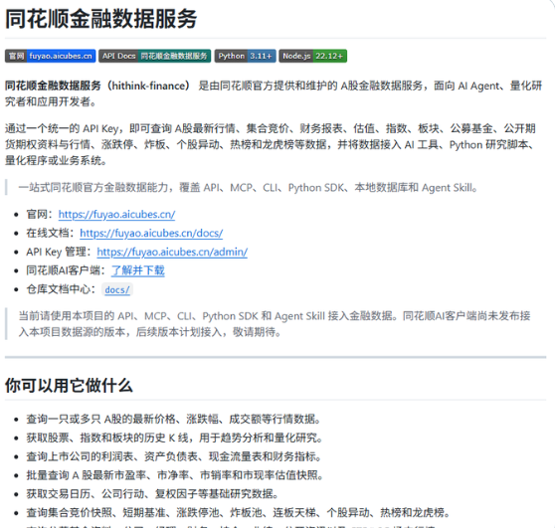Viewport: 555px width, 528px height.
Task: Click the bold 同花顺金融数据服务 (hithink-finance) text
Action: (97, 86)
